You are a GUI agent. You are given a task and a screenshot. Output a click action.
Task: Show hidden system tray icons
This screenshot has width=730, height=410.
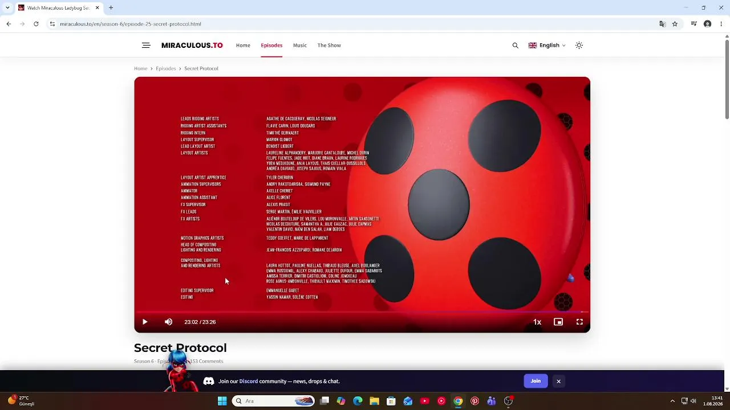(672, 401)
